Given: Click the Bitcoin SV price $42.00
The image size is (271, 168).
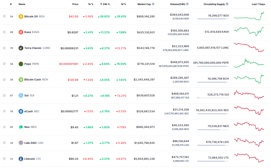Looking at the screenshot, I should [x=73, y=17].
